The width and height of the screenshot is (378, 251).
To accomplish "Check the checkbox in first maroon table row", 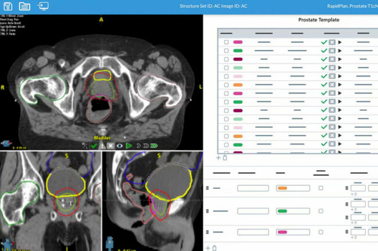I will (226, 59).
